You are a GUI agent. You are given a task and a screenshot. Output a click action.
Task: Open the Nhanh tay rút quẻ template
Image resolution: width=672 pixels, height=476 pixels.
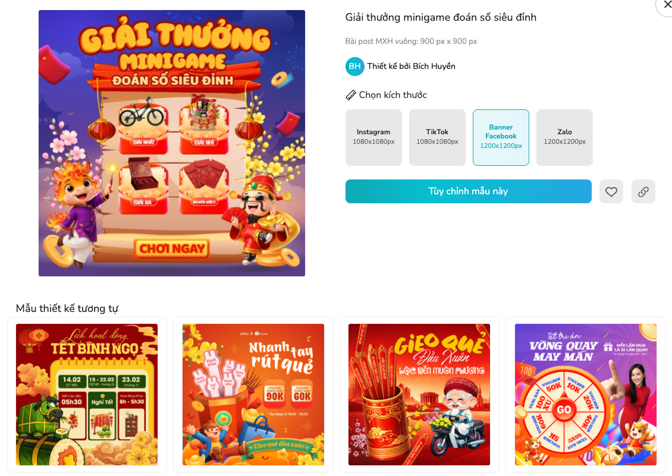click(x=253, y=395)
